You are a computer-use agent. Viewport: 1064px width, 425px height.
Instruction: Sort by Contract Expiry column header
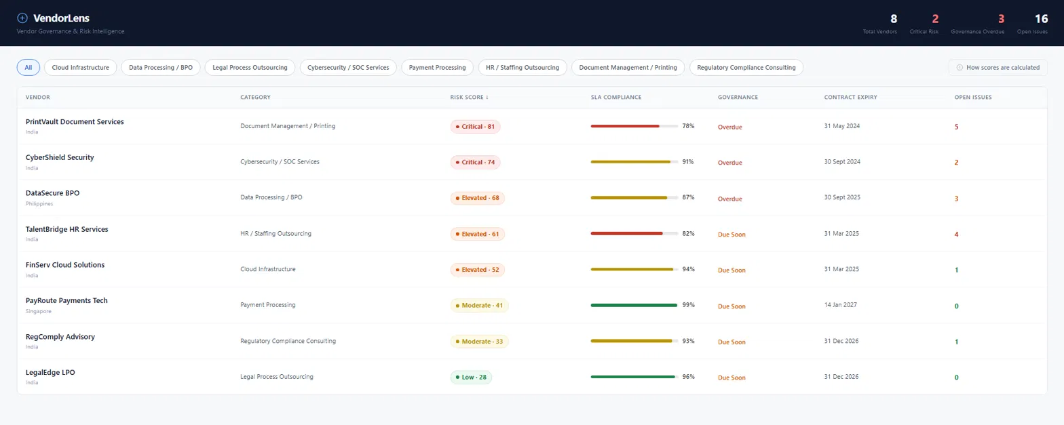click(851, 98)
